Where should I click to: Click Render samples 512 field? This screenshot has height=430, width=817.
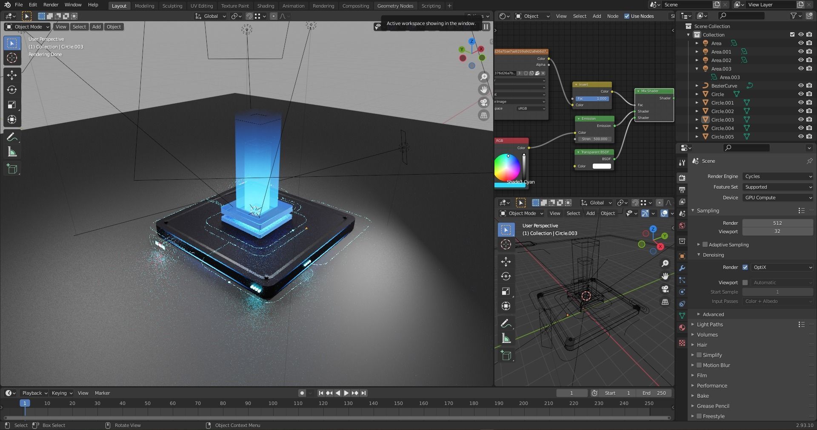click(x=777, y=223)
